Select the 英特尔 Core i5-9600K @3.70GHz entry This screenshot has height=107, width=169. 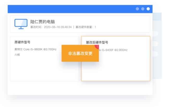click(35, 49)
